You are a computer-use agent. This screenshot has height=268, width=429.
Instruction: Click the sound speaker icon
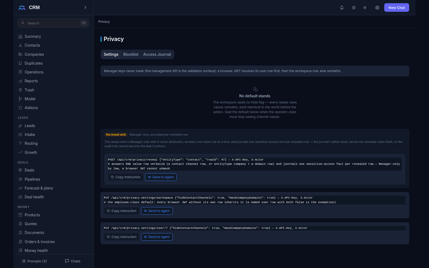point(365,8)
